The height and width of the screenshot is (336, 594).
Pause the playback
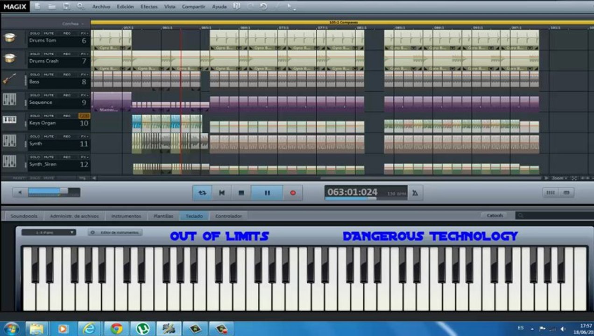coord(267,193)
